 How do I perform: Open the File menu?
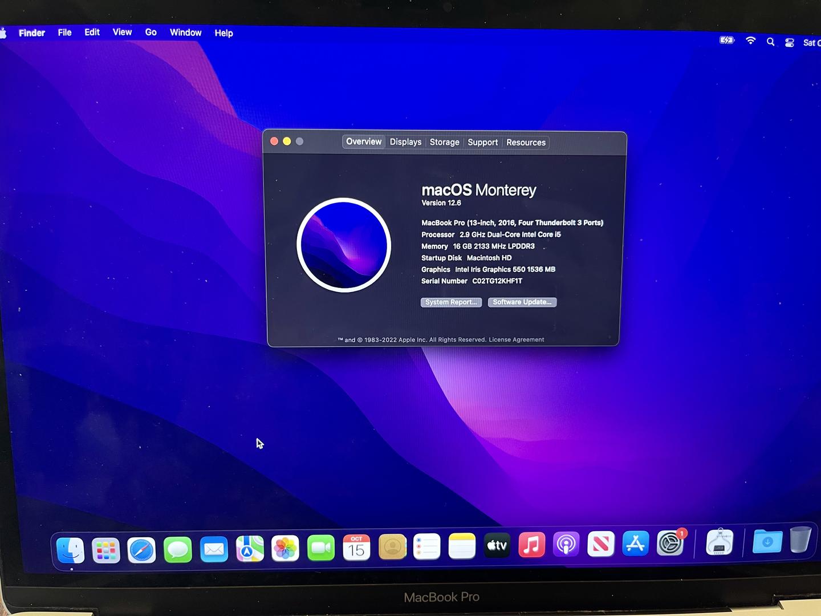tap(65, 33)
